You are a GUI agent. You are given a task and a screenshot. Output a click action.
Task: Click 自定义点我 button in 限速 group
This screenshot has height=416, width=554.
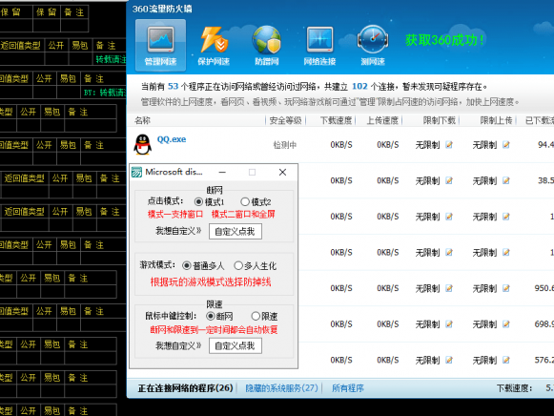[x=236, y=345]
